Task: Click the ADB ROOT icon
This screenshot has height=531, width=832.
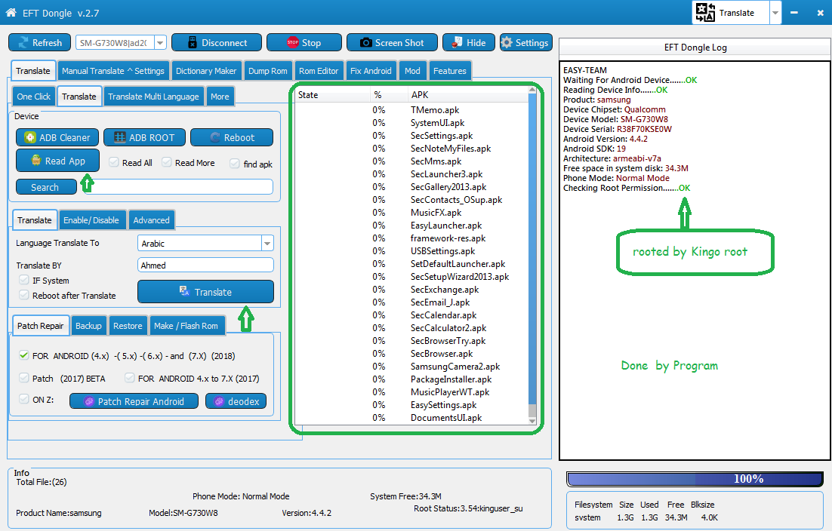Action: pyautogui.click(x=121, y=138)
